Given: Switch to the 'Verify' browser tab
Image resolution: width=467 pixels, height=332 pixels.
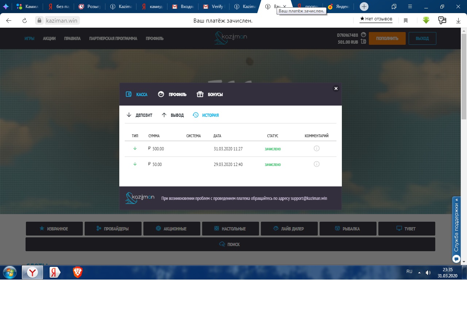Looking at the screenshot, I should coord(215,7).
